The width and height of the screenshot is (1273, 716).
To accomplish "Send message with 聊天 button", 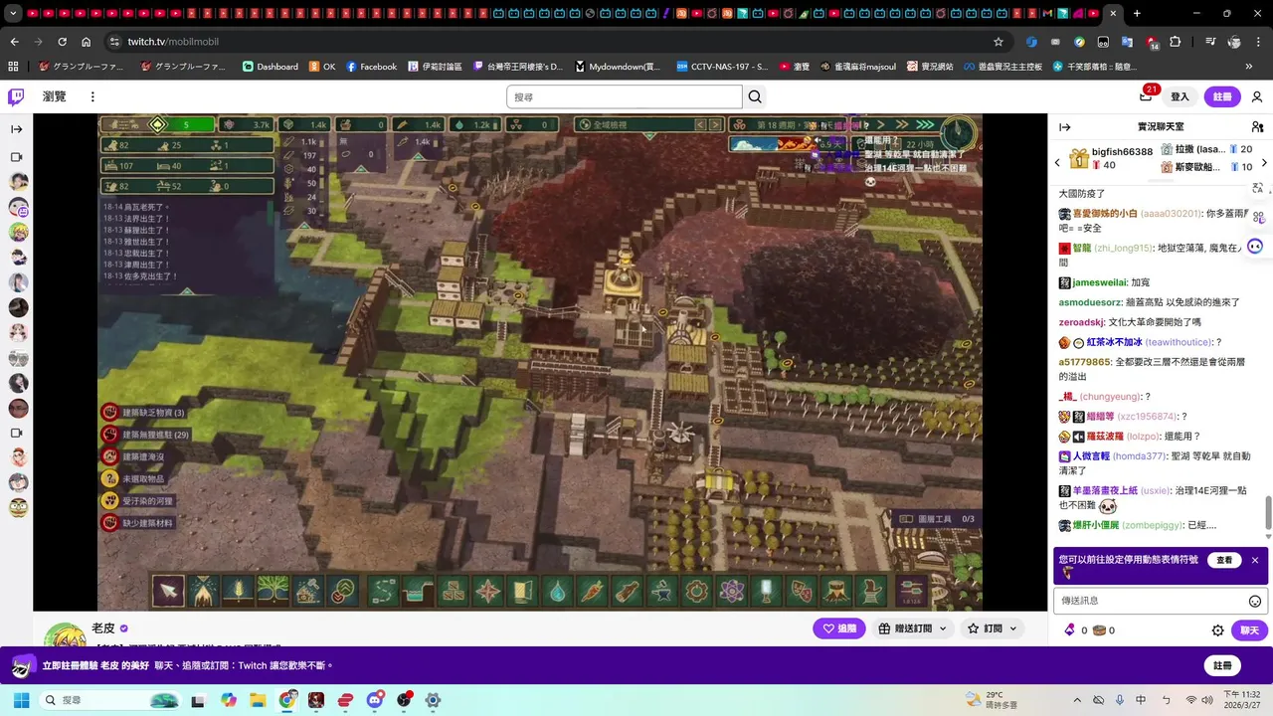I will [x=1249, y=630].
